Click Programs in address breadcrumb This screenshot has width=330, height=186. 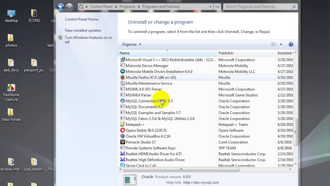click(127, 7)
